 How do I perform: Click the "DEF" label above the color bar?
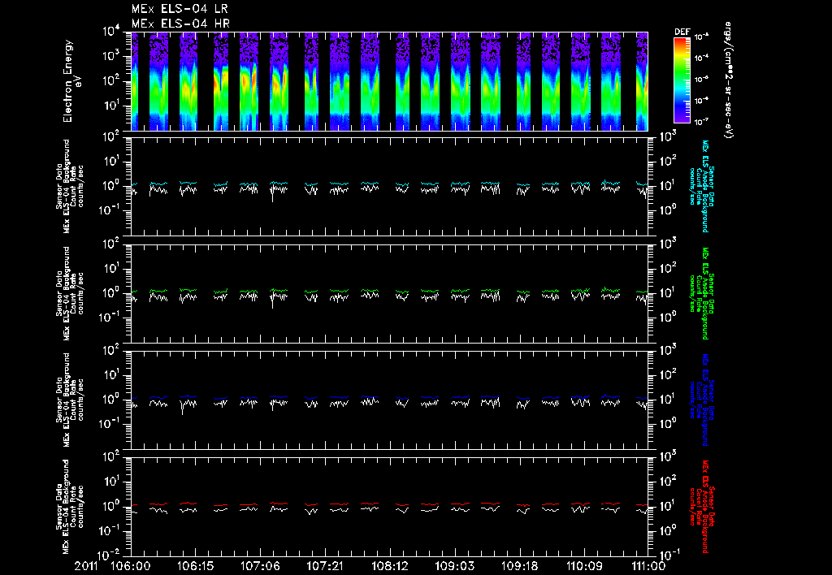tap(682, 32)
